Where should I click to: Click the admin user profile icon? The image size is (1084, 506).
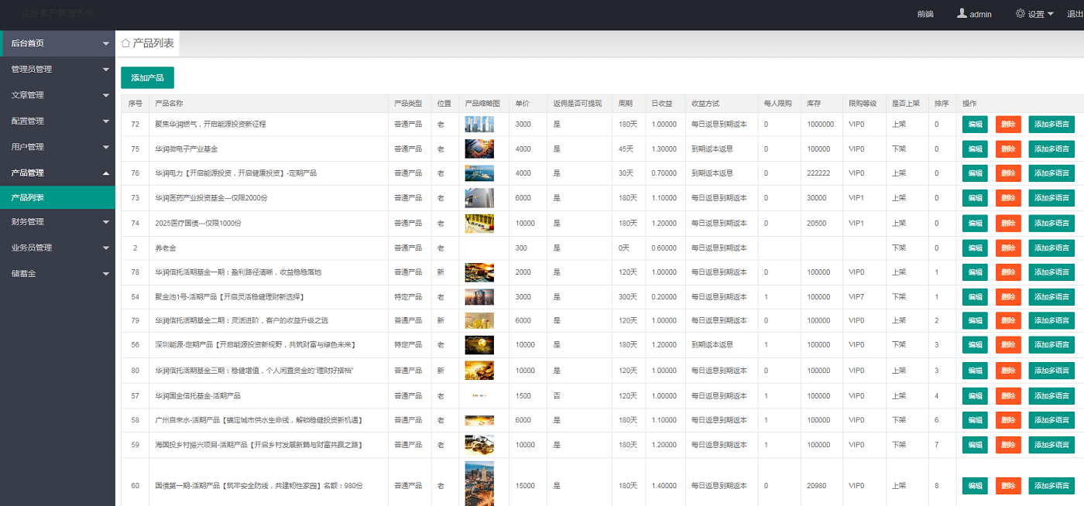[962, 14]
